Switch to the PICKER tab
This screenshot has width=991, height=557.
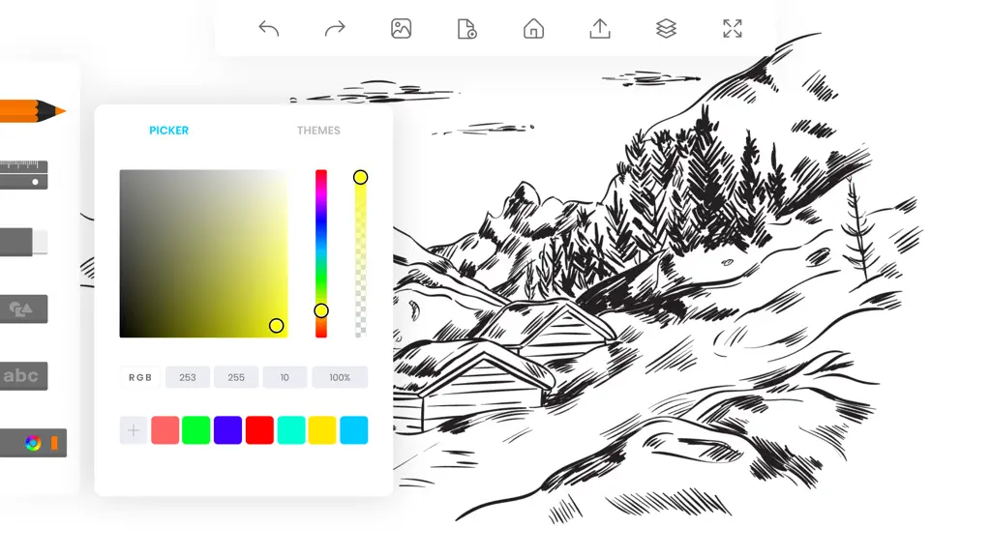(168, 131)
